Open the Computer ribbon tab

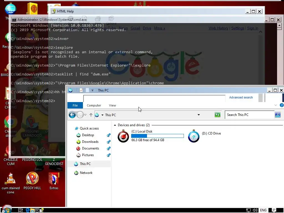94,105
